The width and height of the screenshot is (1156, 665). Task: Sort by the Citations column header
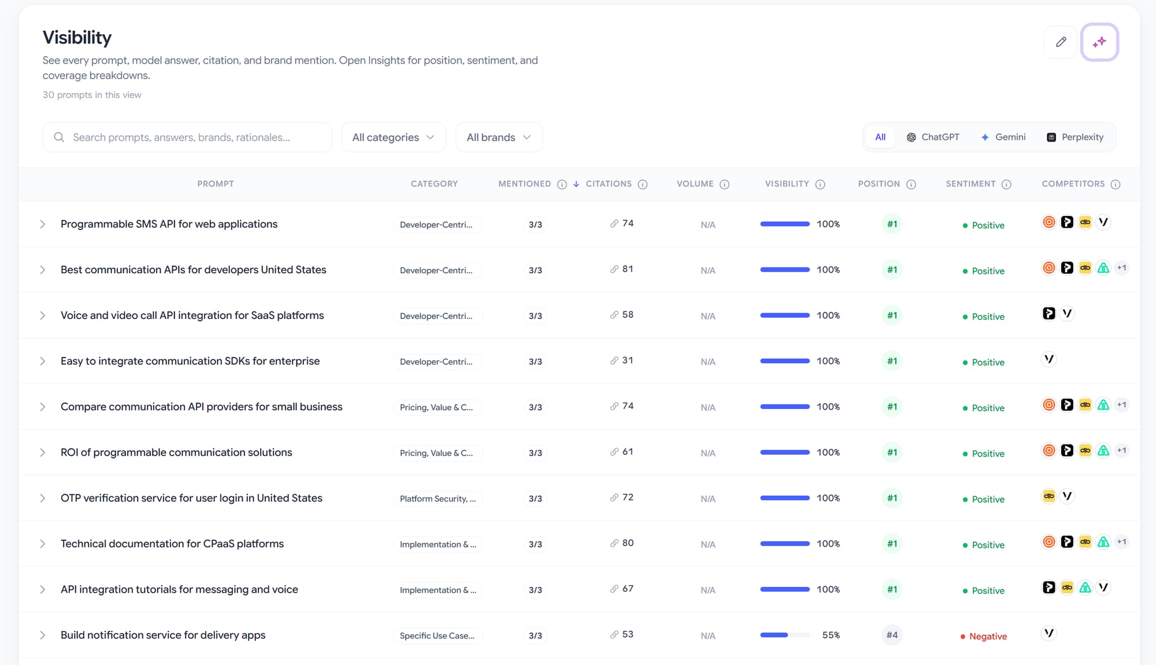[x=609, y=184]
